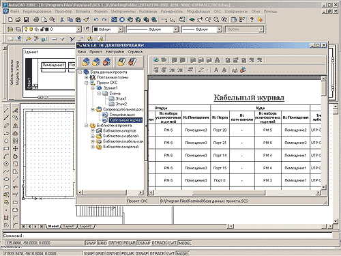Toggle LWT in status bar showing 335.0000 coordinates
The width and height of the screenshot is (341, 256).
[x=173, y=243]
